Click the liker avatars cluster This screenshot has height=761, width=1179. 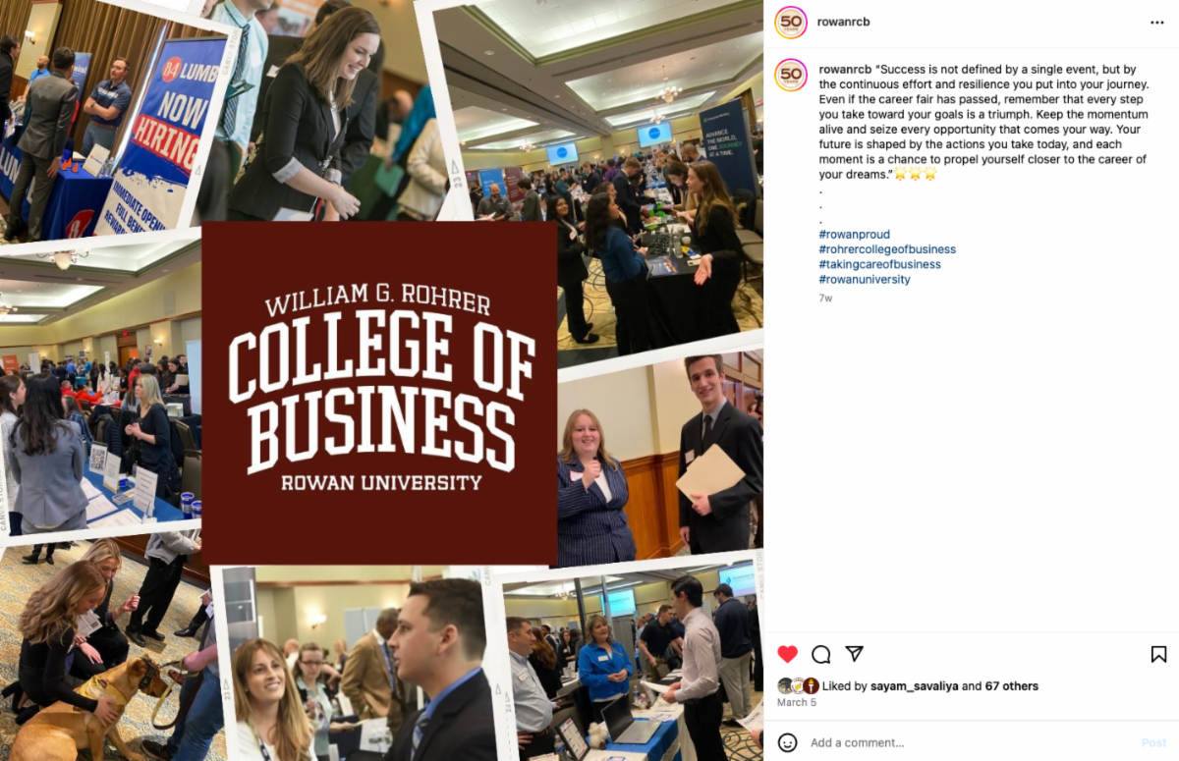coord(798,686)
